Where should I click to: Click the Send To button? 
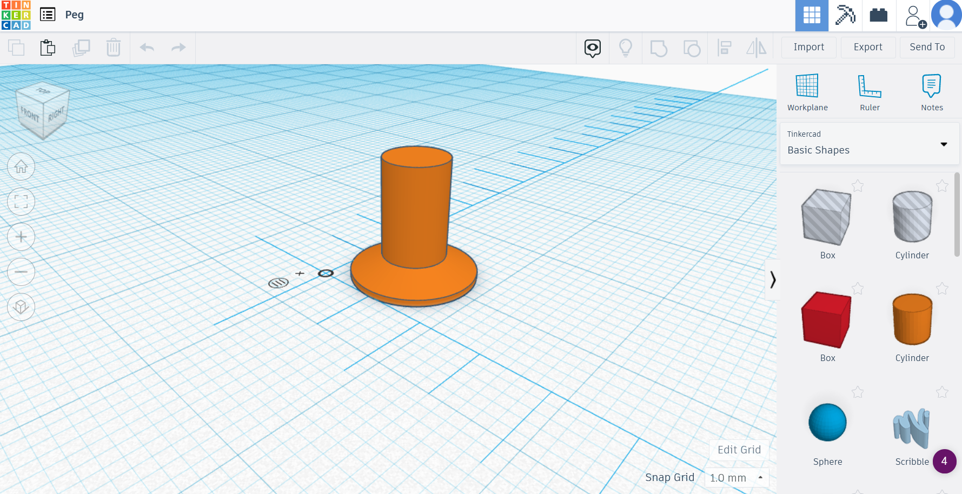point(927,47)
